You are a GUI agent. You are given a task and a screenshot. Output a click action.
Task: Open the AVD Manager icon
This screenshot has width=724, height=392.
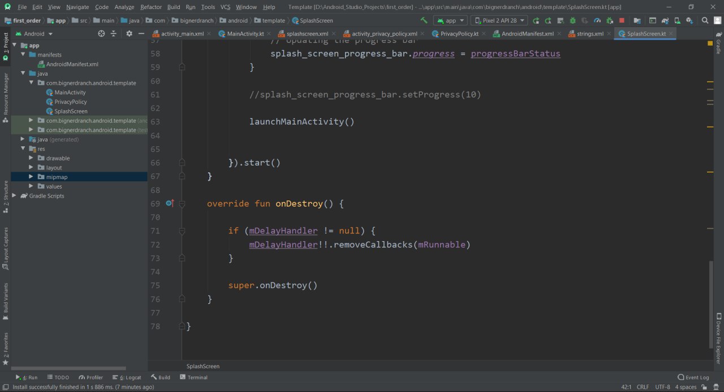click(x=678, y=20)
